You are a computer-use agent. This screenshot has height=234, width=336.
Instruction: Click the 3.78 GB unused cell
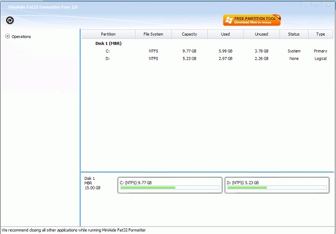pyautogui.click(x=262, y=51)
